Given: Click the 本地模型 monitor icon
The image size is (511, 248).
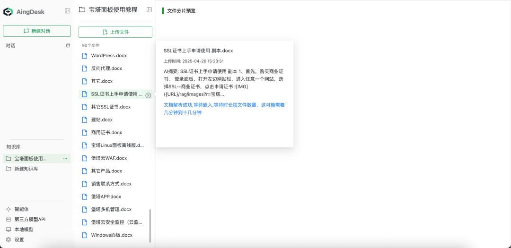Looking at the screenshot, I should pyautogui.click(x=9, y=230).
